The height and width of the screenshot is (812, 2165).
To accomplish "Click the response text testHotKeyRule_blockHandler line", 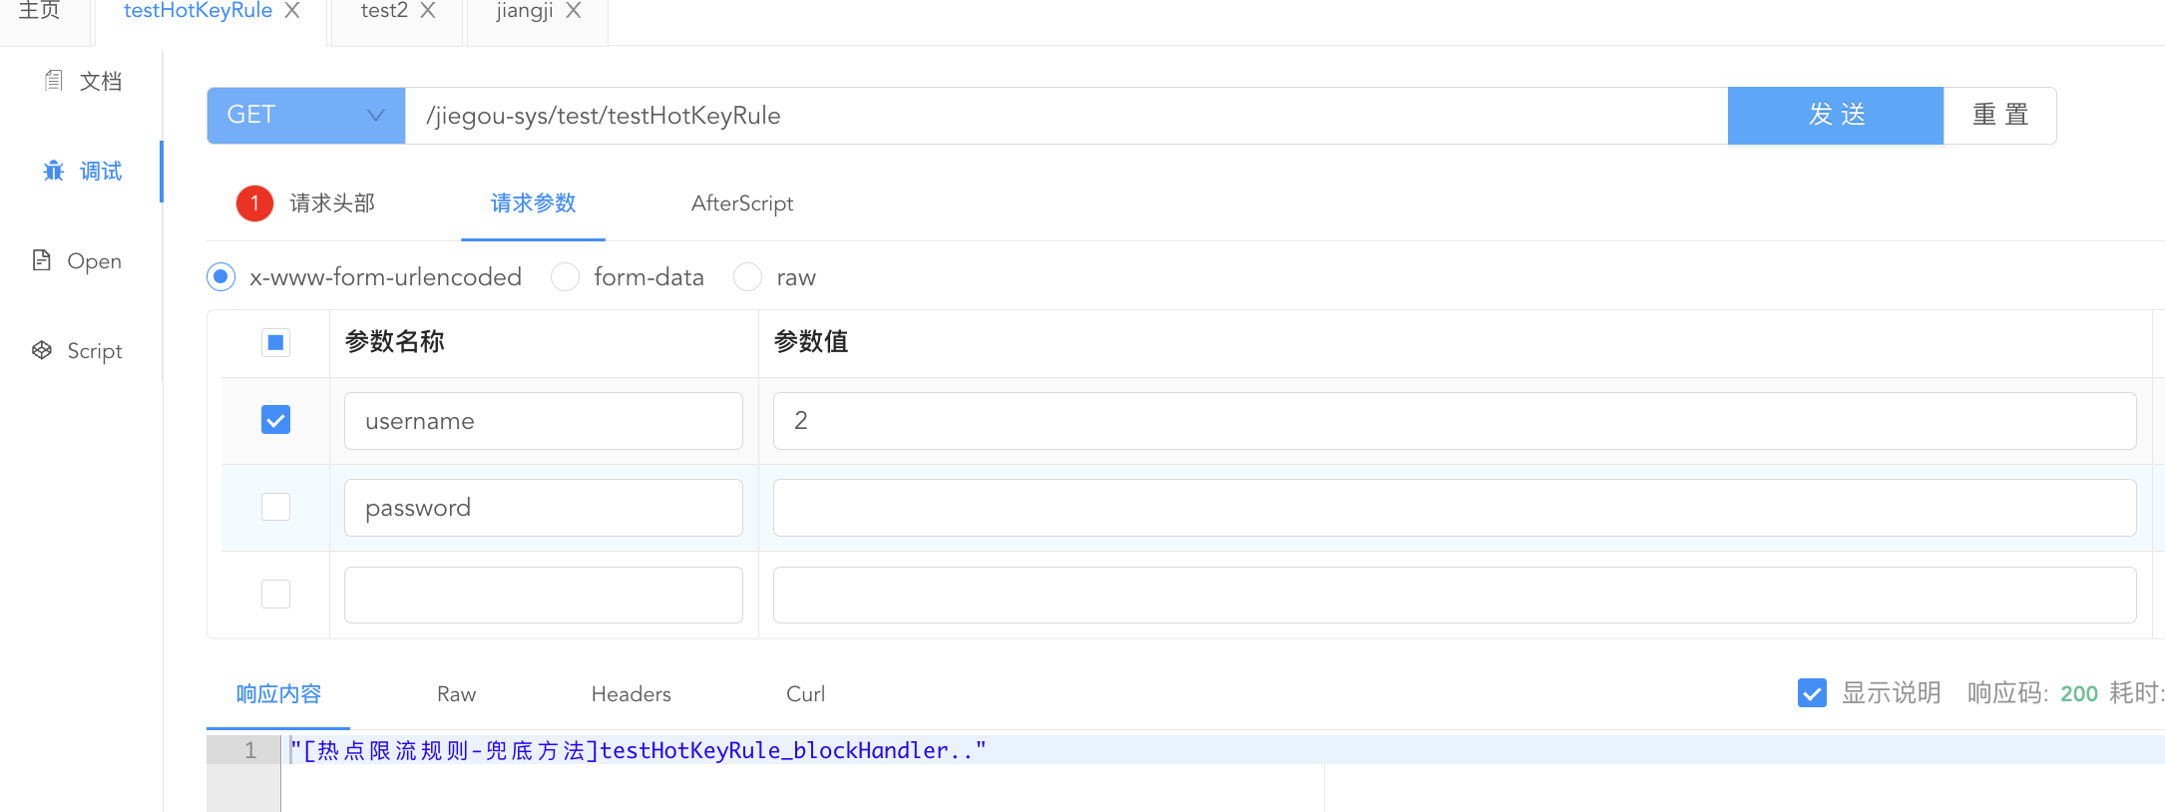I will point(638,750).
